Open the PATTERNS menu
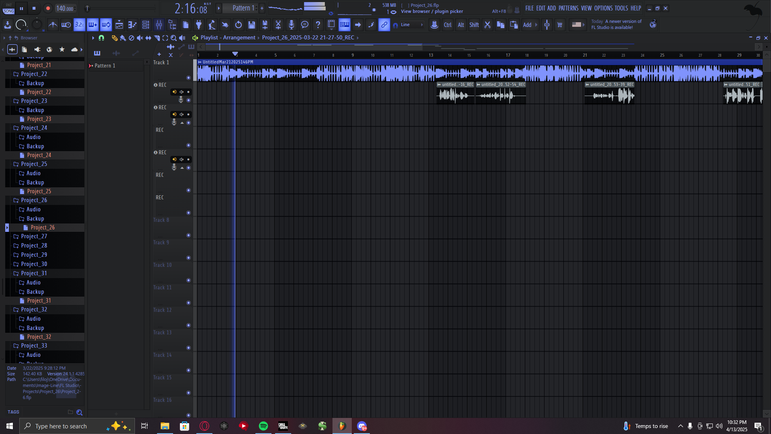Image resolution: width=771 pixels, height=434 pixels. click(568, 8)
